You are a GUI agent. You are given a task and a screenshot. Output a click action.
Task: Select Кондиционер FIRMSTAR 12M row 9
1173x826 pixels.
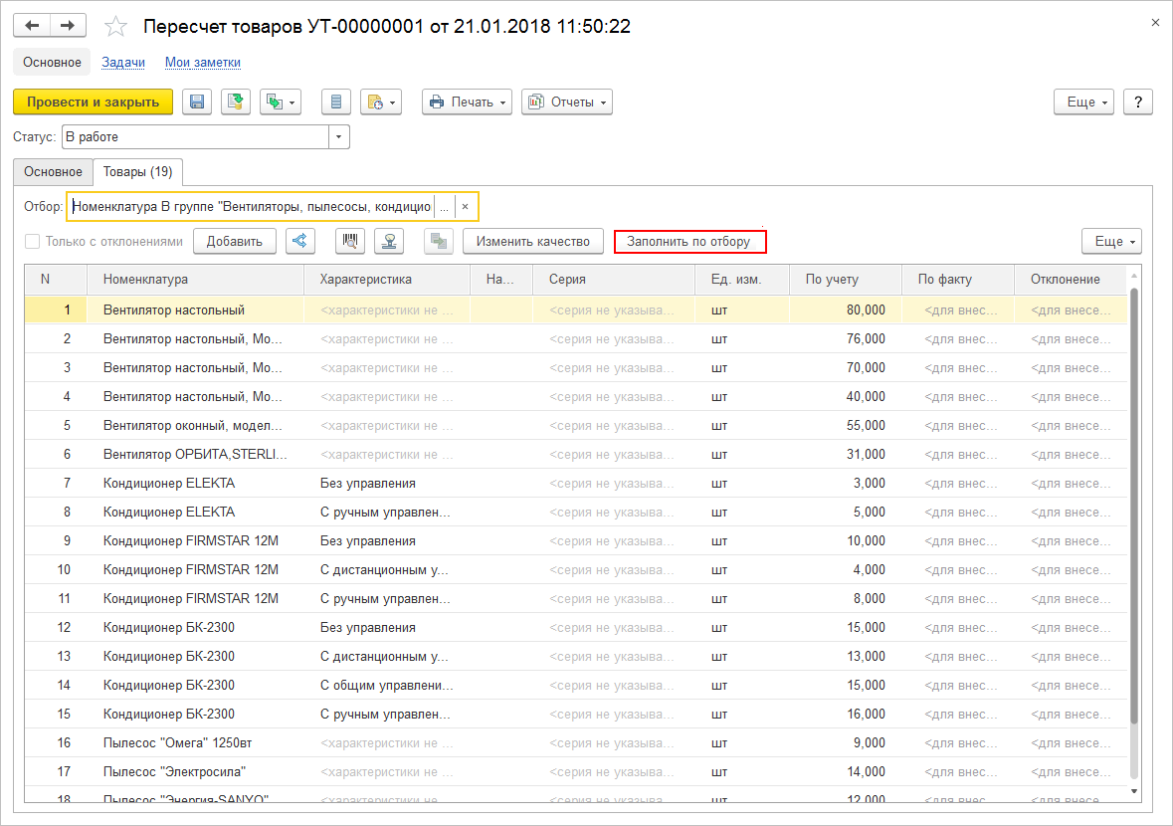click(x=575, y=541)
